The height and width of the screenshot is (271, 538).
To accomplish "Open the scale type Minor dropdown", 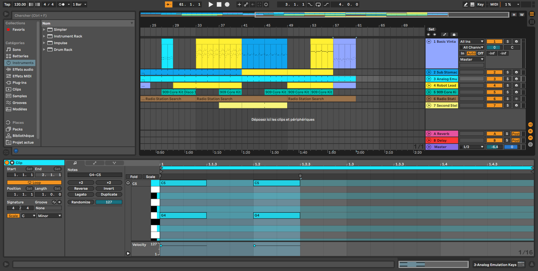I will tap(49, 216).
